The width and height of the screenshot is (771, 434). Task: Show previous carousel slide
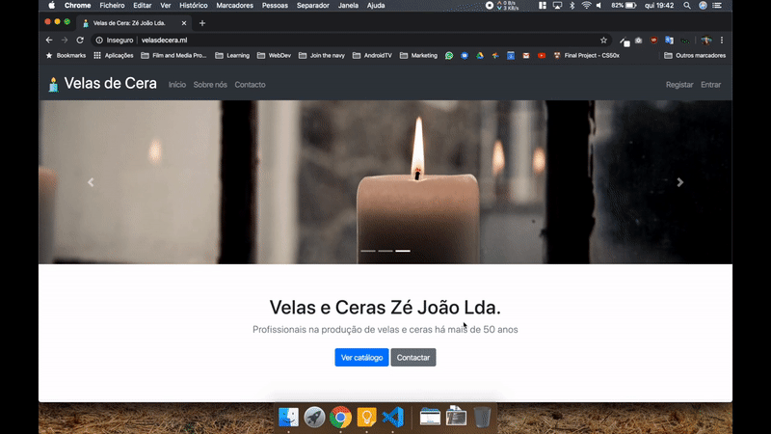tap(91, 182)
